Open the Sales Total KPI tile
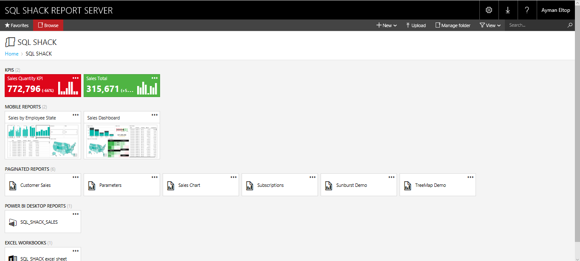This screenshot has width=580, height=261. (x=122, y=86)
